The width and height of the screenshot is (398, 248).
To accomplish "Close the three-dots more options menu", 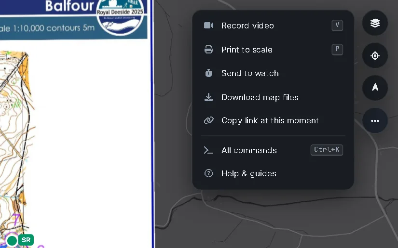I will coord(375,120).
